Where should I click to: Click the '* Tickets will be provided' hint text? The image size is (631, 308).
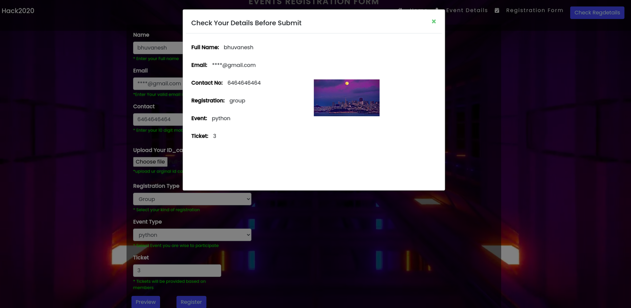pyautogui.click(x=170, y=284)
